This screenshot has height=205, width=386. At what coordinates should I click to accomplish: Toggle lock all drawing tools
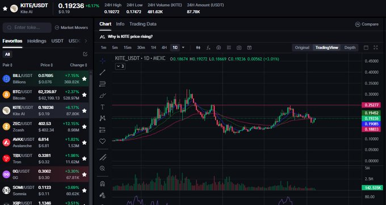(x=102, y=195)
